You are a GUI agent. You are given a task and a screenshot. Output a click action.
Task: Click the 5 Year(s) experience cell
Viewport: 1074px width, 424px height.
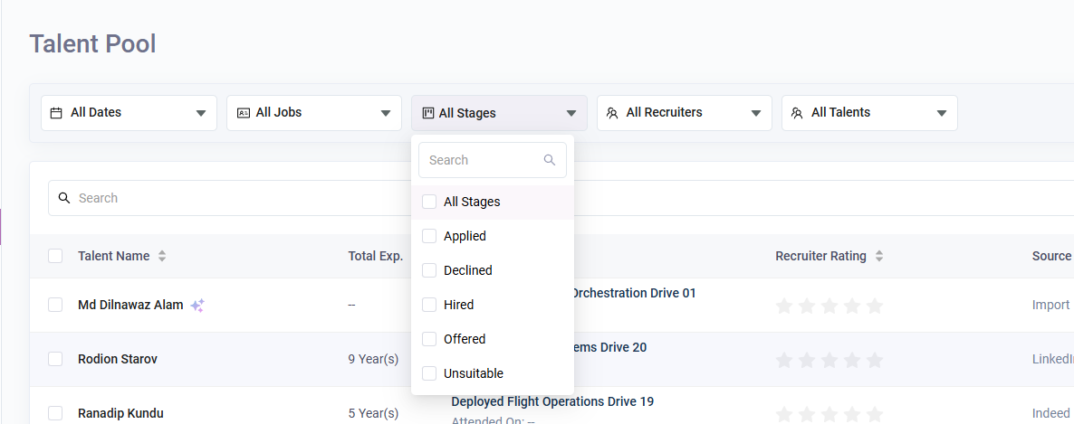point(373,413)
